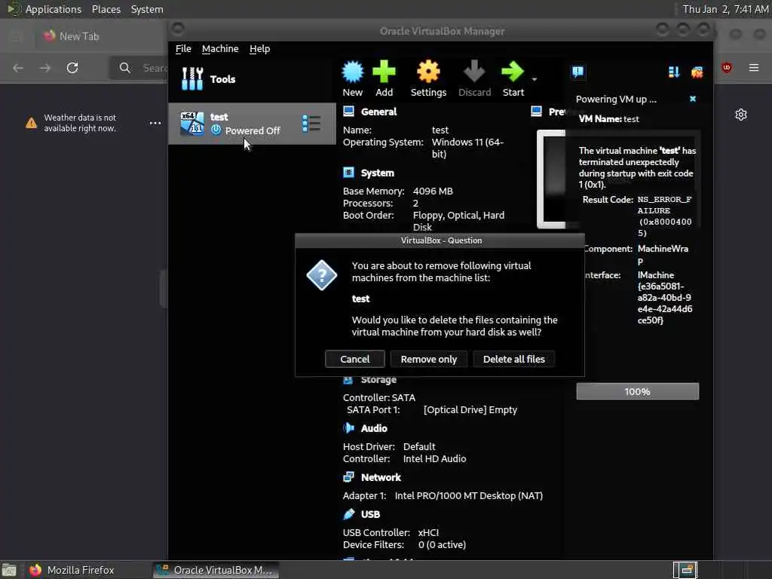Click the Storage section icon
The width and height of the screenshot is (772, 579).
pos(348,380)
